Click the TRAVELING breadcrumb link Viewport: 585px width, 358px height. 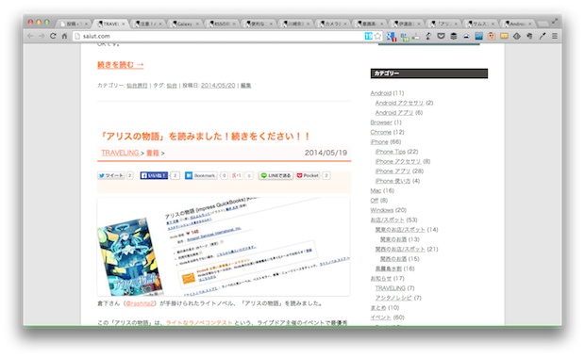(120, 153)
